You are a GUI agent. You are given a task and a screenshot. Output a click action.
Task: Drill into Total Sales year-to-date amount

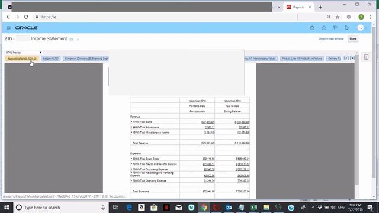click(x=242, y=122)
